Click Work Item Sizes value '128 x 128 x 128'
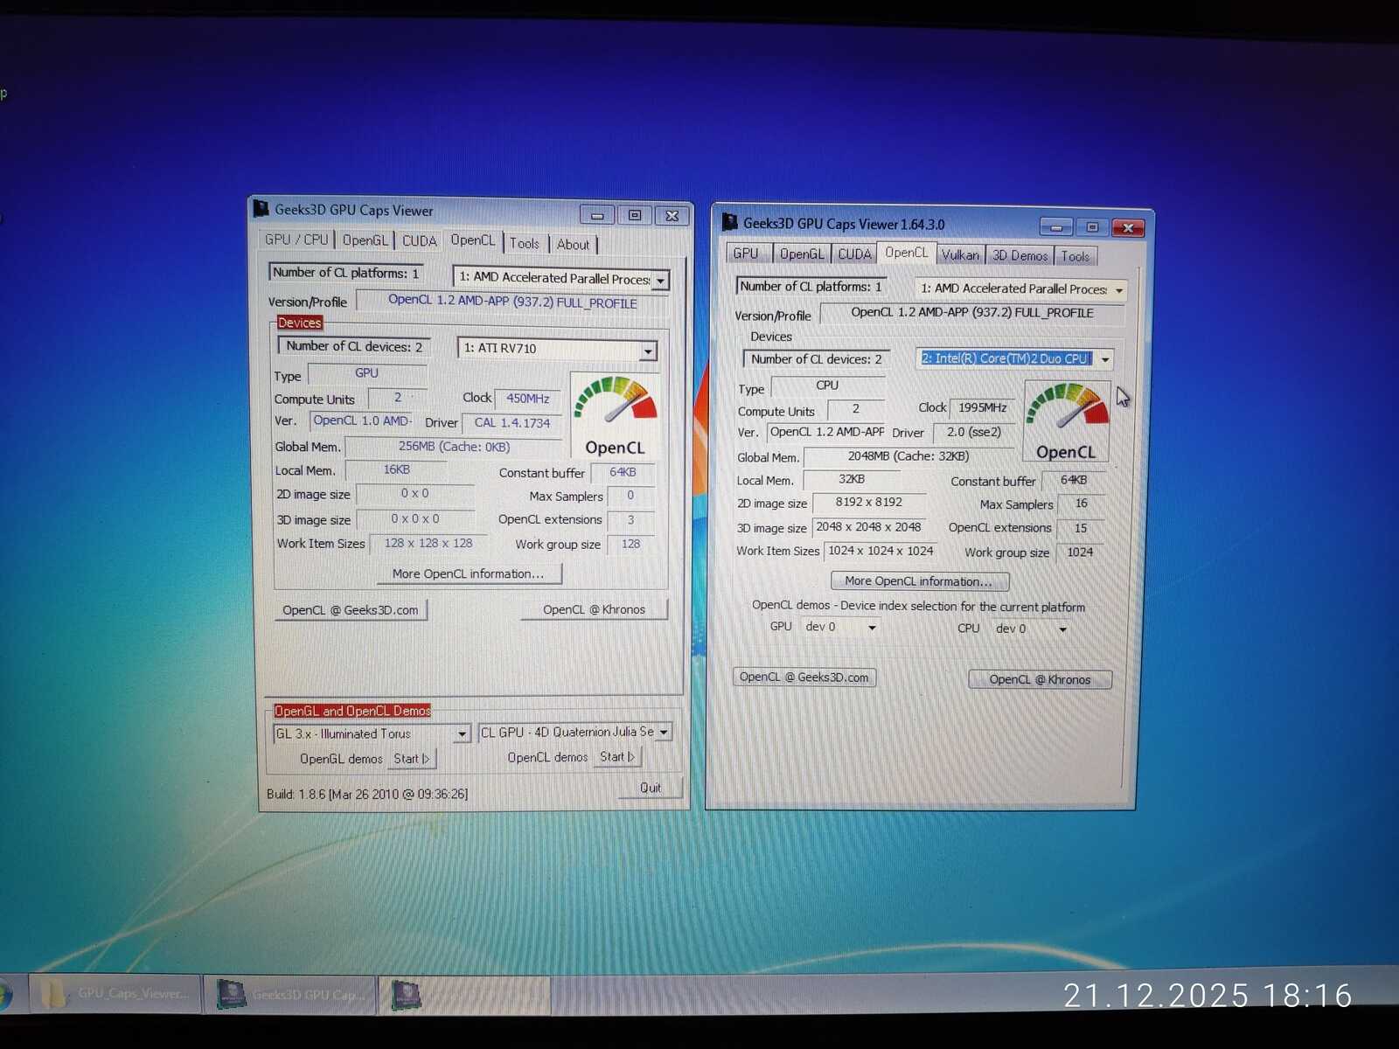This screenshot has height=1049, width=1399. [x=428, y=544]
